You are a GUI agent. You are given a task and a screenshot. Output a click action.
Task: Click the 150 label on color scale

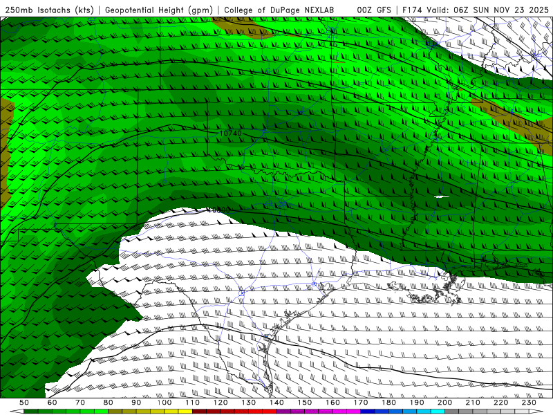305,403
